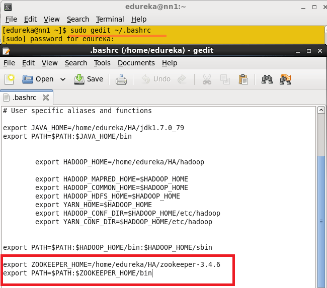This screenshot has width=327, height=288.
Task: Click the PATH line containing $HADOOP_HOME/sbin
Action: point(108,247)
